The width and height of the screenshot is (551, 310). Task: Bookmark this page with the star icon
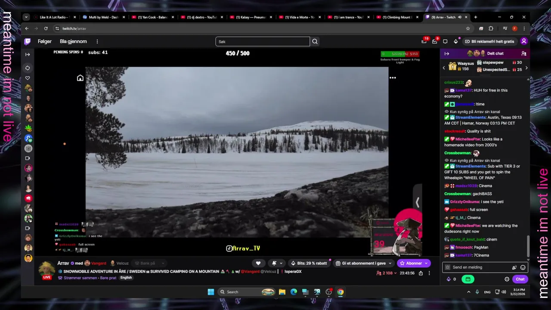click(x=468, y=28)
